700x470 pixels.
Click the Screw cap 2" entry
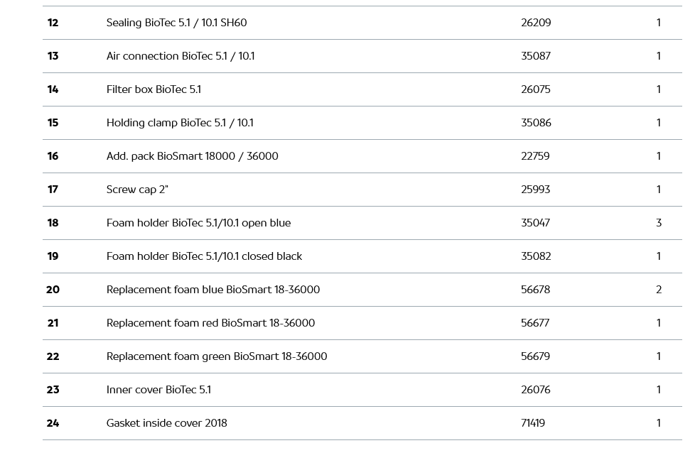[x=137, y=190]
